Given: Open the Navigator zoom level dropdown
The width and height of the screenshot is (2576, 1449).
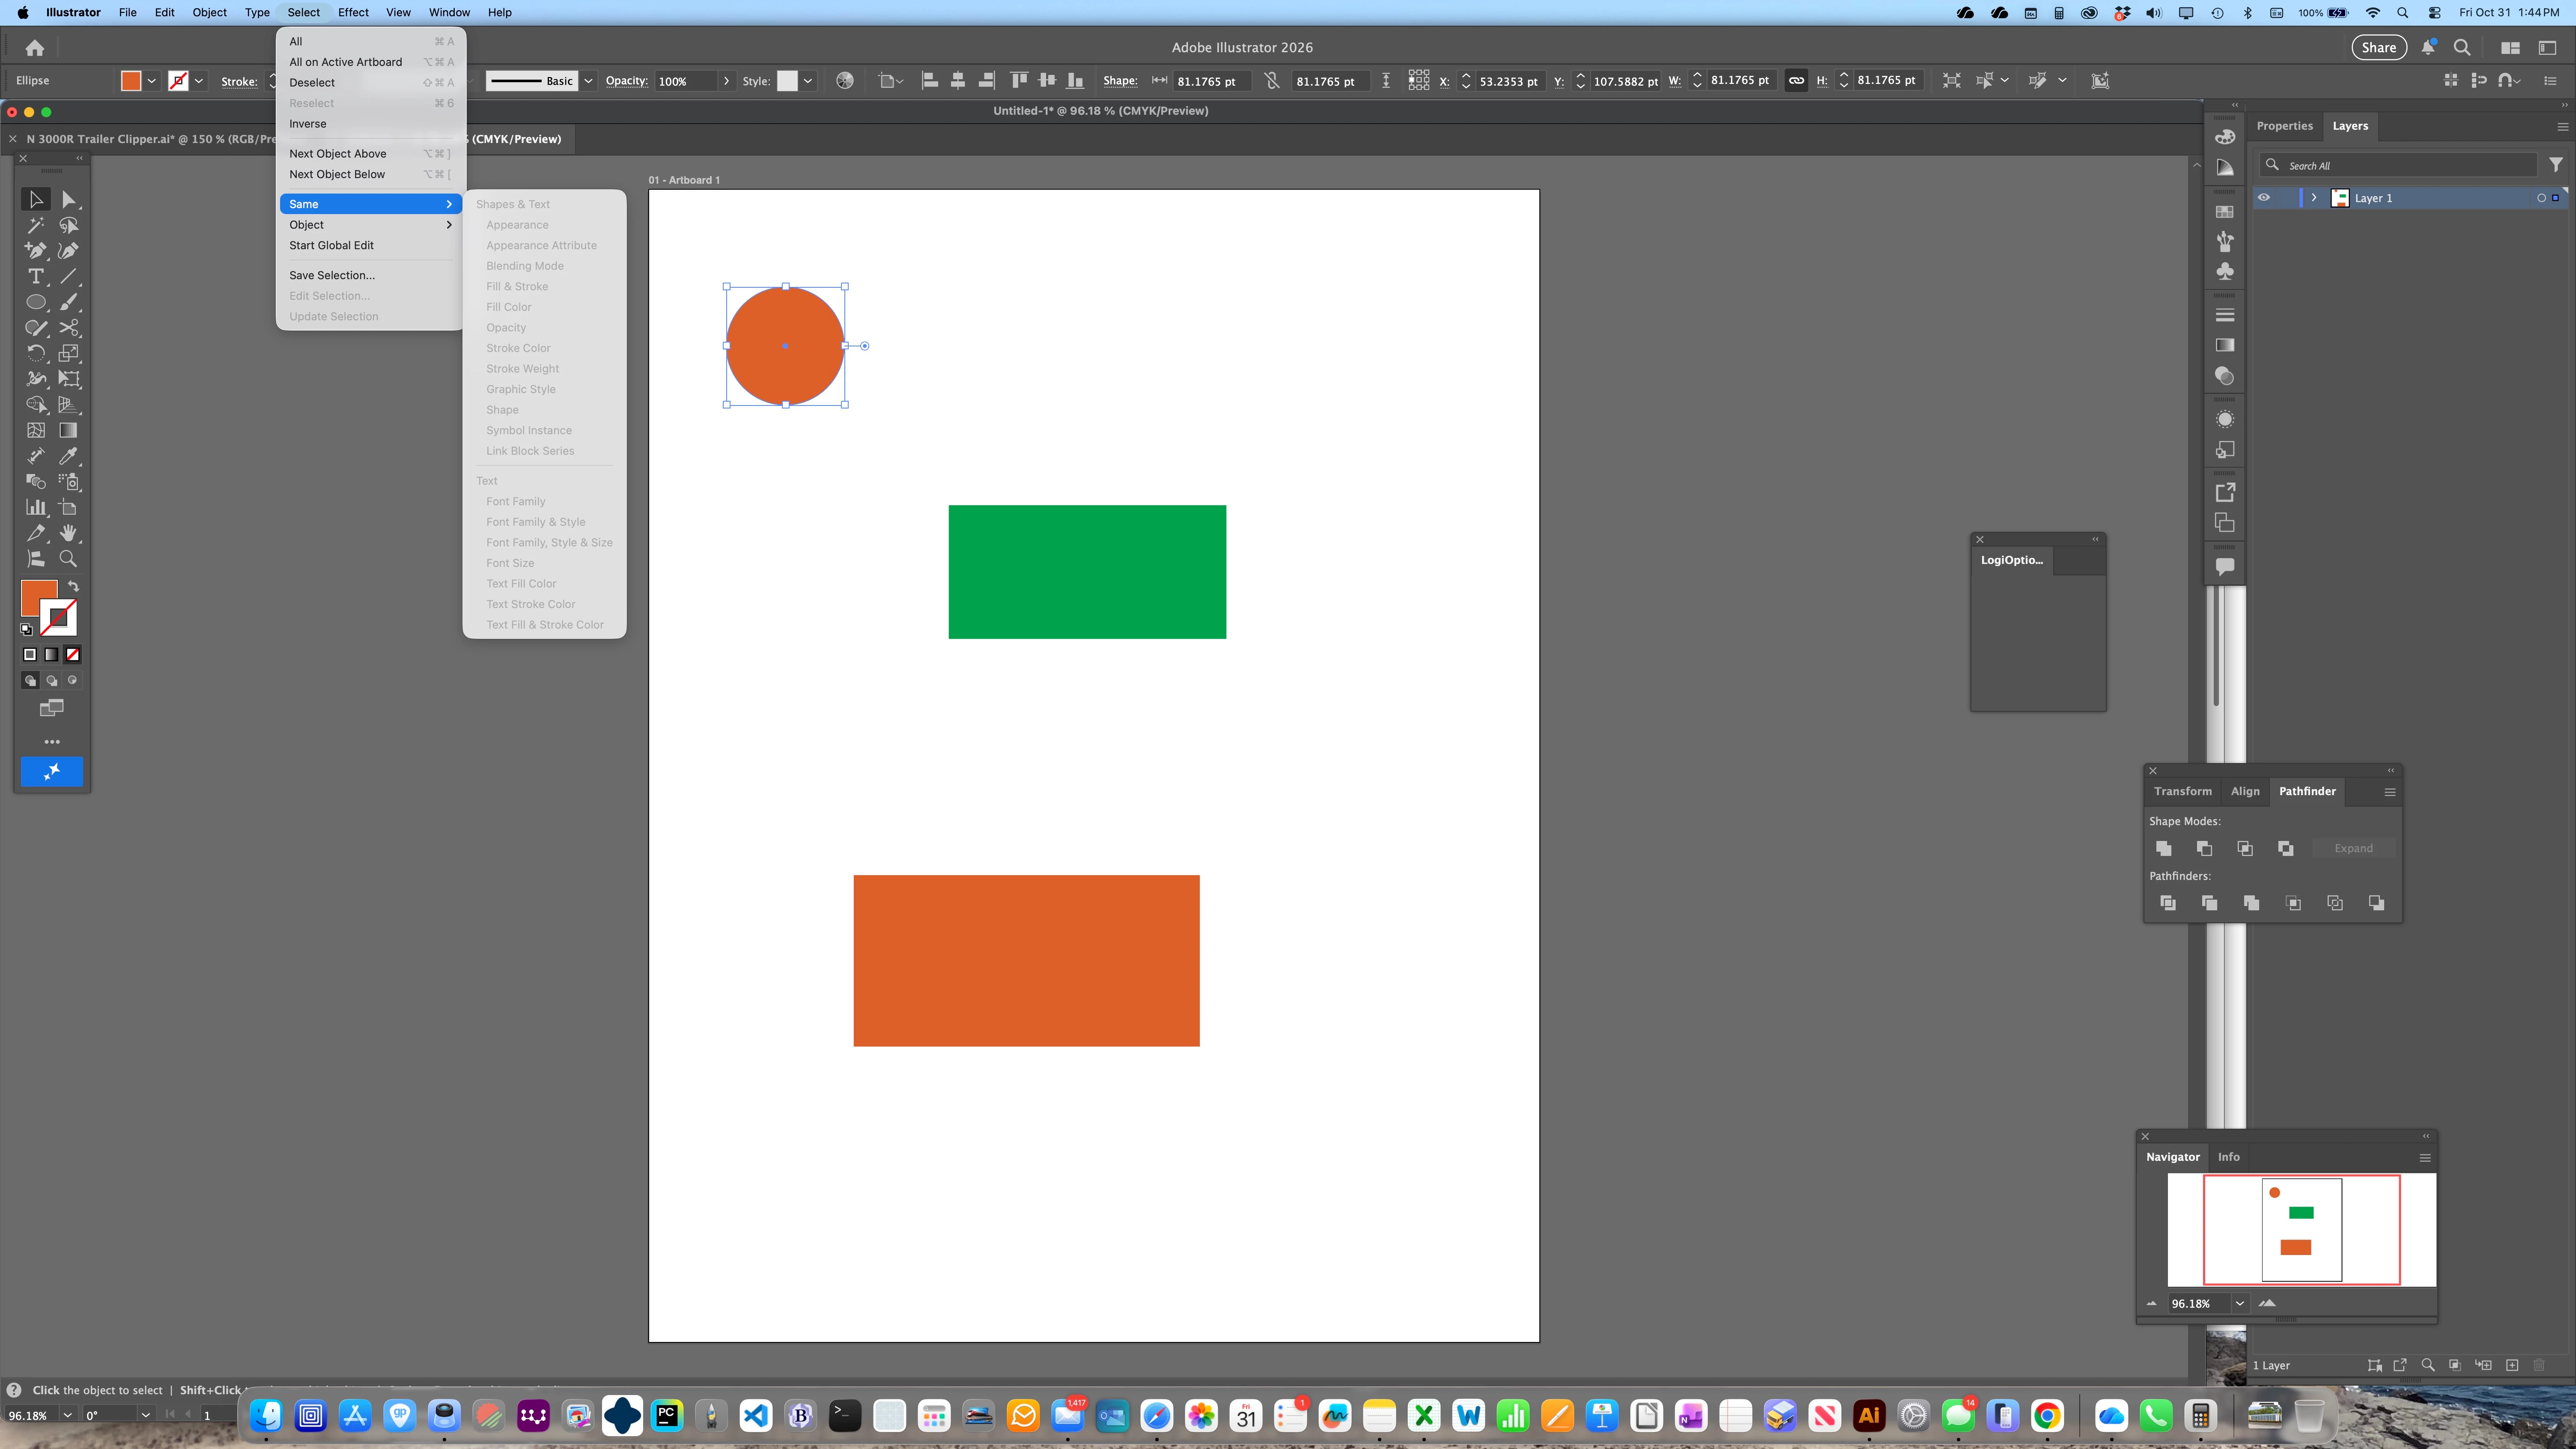Looking at the screenshot, I should (x=2240, y=1303).
